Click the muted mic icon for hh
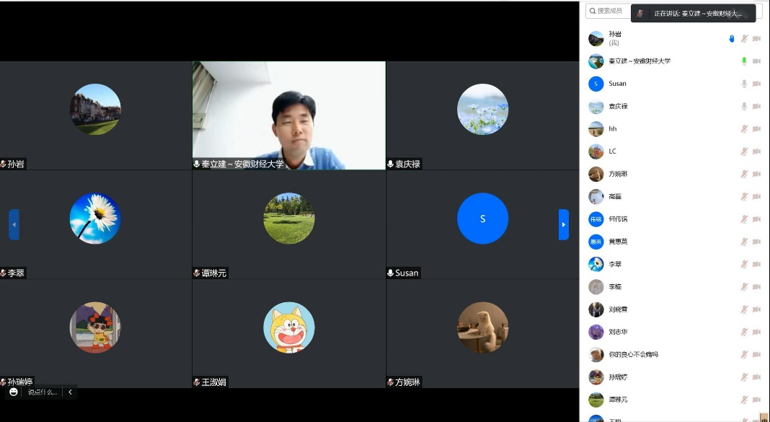Screen dimensions: 770x422 [744, 129]
